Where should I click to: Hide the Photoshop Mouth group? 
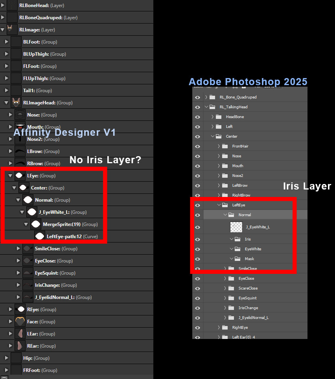pos(198,166)
